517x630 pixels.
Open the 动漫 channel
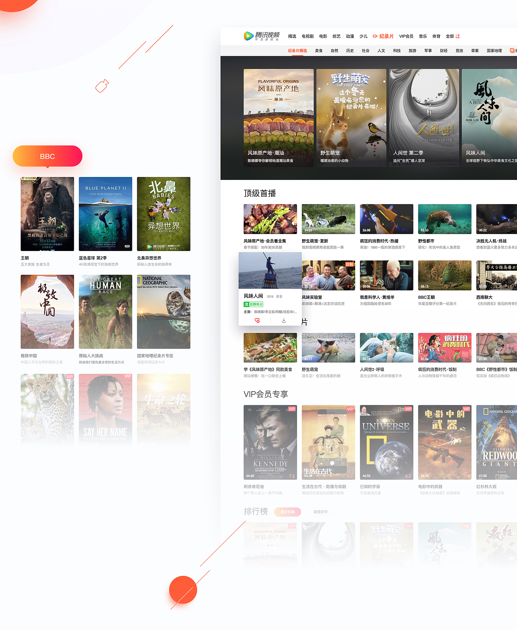350,36
